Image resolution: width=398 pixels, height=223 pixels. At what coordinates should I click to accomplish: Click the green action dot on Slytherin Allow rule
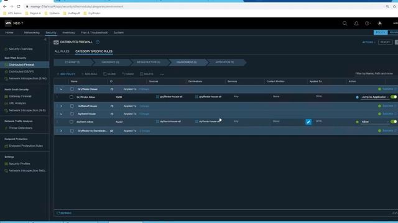[x=357, y=122]
